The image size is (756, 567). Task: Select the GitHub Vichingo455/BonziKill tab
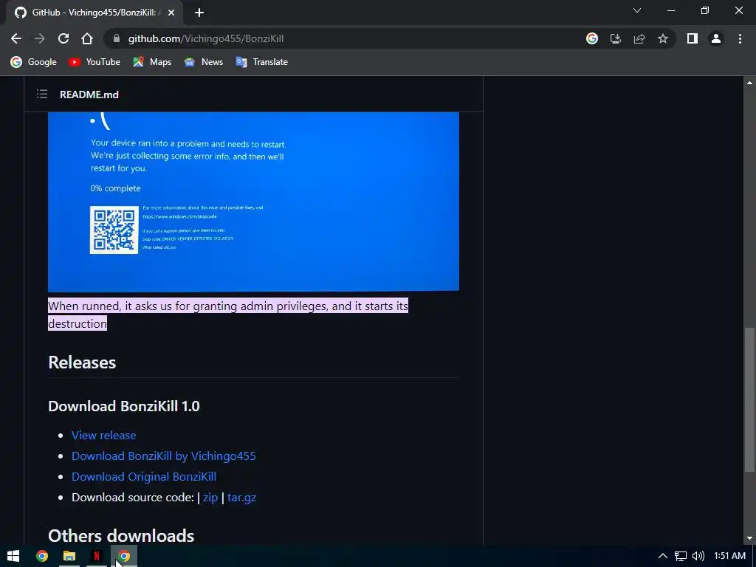click(94, 13)
